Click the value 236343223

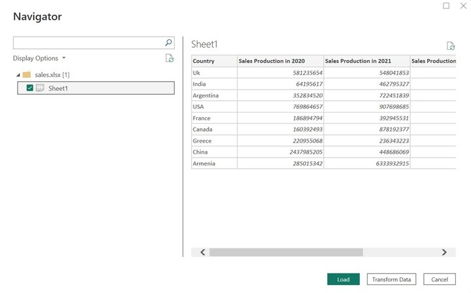[394, 141]
